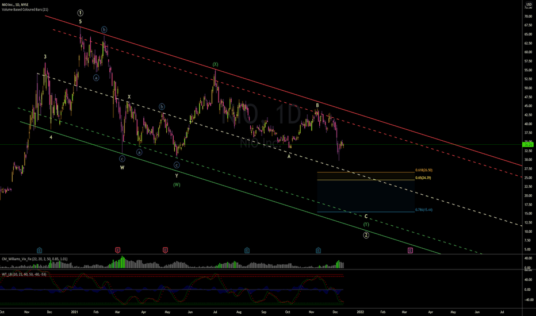This screenshot has height=316, width=536.
Task: Click the Volume Based Coloured Bars (21) indicator
Action: coord(25,10)
